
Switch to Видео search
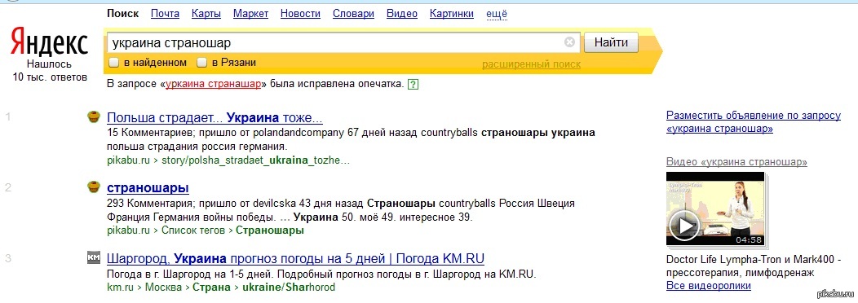(402, 14)
